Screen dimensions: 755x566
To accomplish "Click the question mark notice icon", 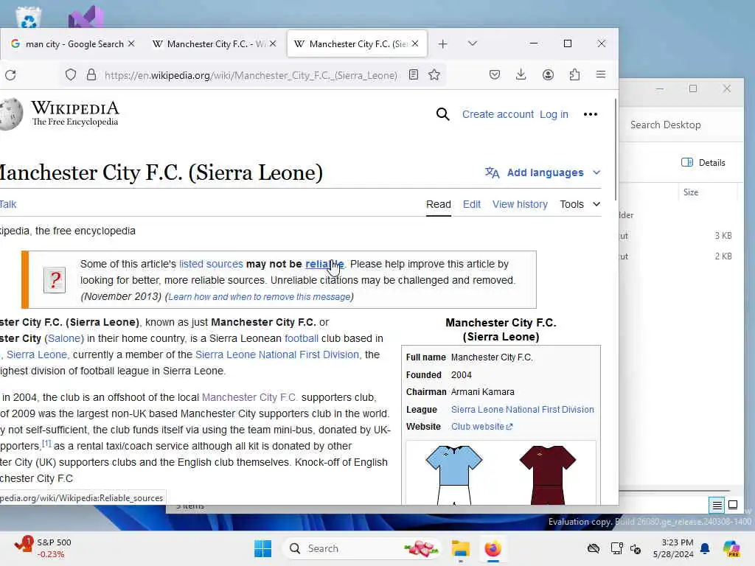I will (55, 279).
